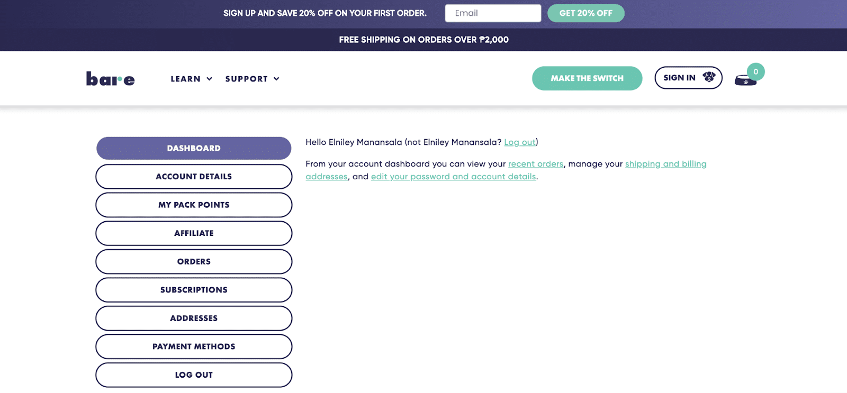The height and width of the screenshot is (393, 847).
Task: Follow the recent orders link
Action: tap(536, 164)
